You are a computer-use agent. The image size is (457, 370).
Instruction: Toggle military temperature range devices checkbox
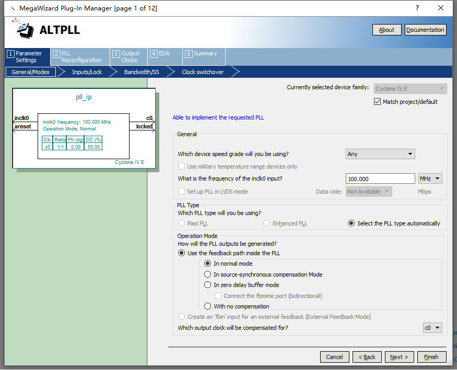point(181,166)
